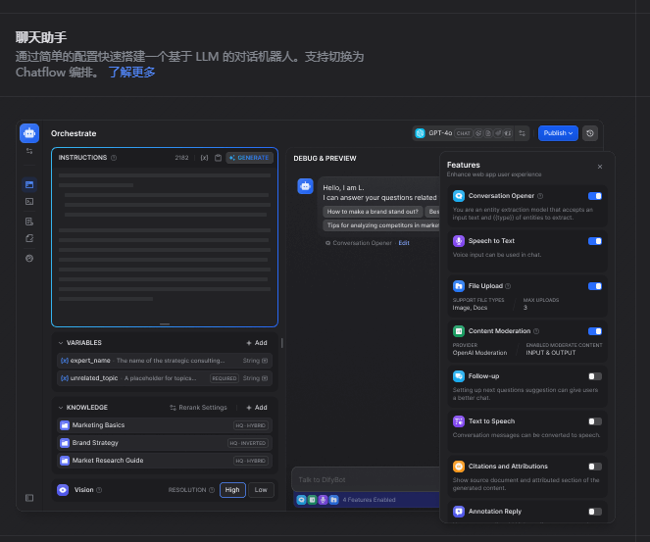The width and height of the screenshot is (650, 542).
Task: Disable the Speech to Text toggle
Action: pyautogui.click(x=595, y=241)
